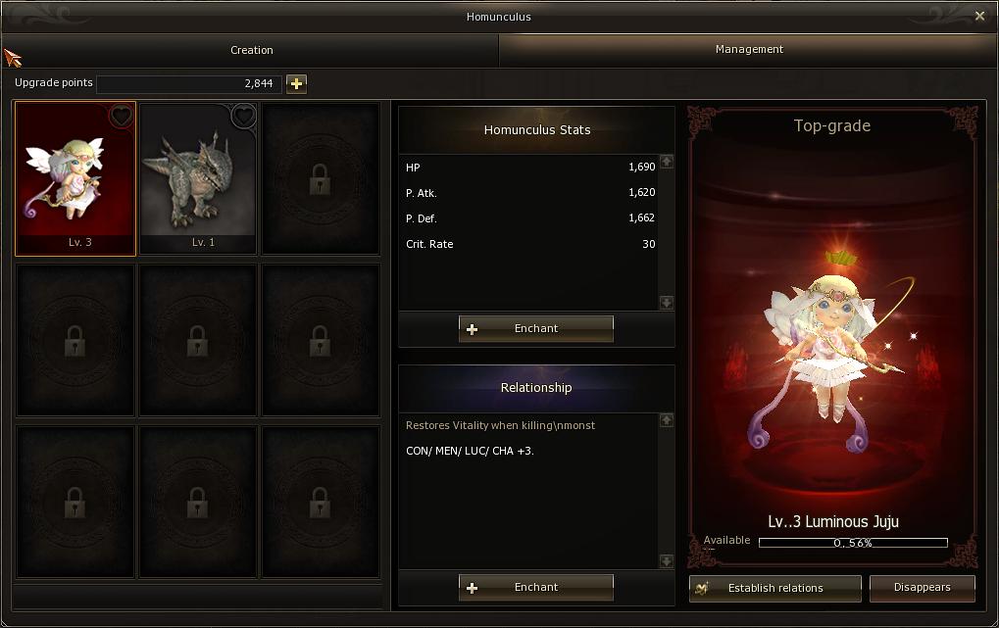Click Enchant under the Relationship panel
999x628 pixels.
click(x=536, y=587)
